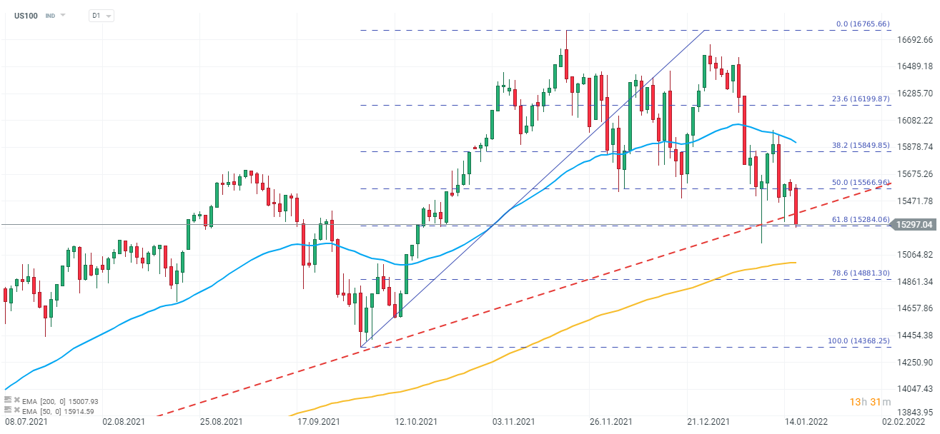940x434 pixels.
Task: Open the D1 timeframe dropdown
Action: coord(101,15)
